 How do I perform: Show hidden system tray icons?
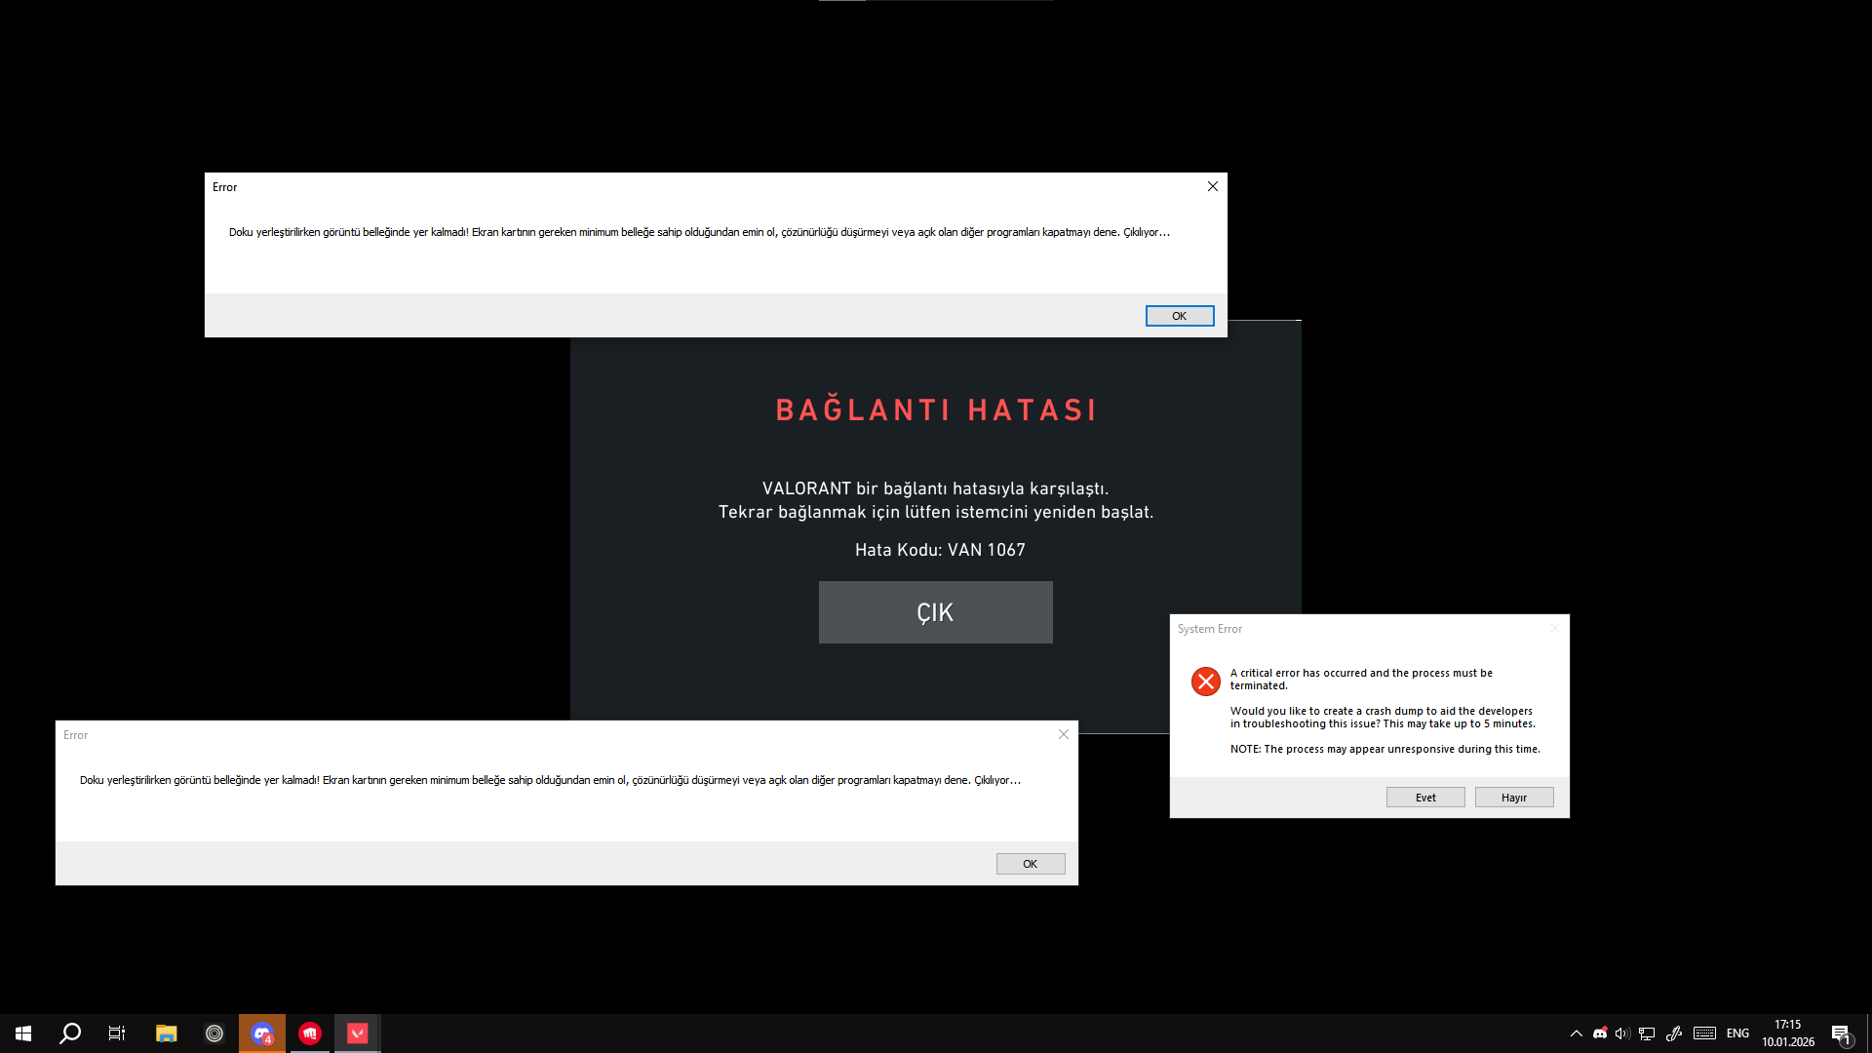pos(1577,1033)
